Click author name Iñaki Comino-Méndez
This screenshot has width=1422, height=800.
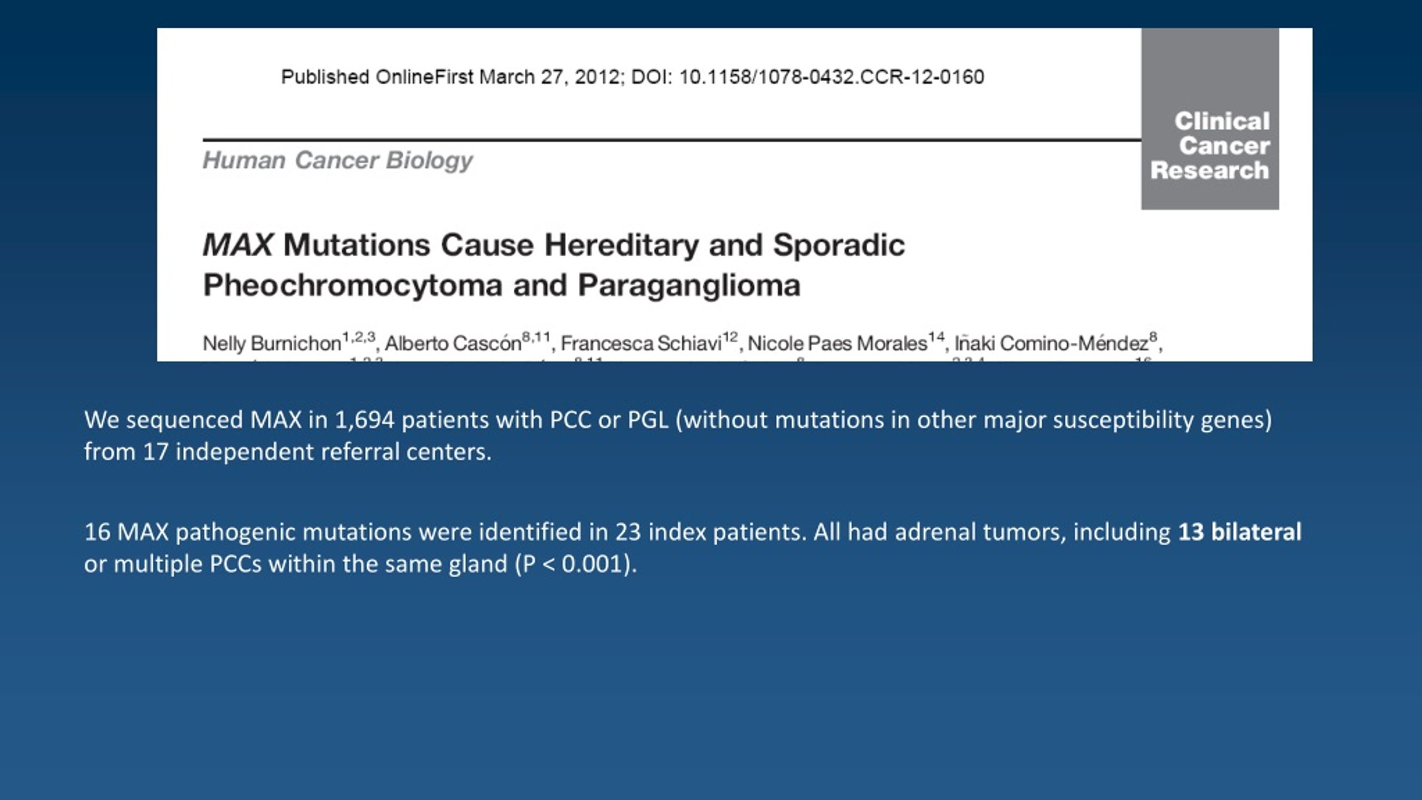pos(1051,343)
